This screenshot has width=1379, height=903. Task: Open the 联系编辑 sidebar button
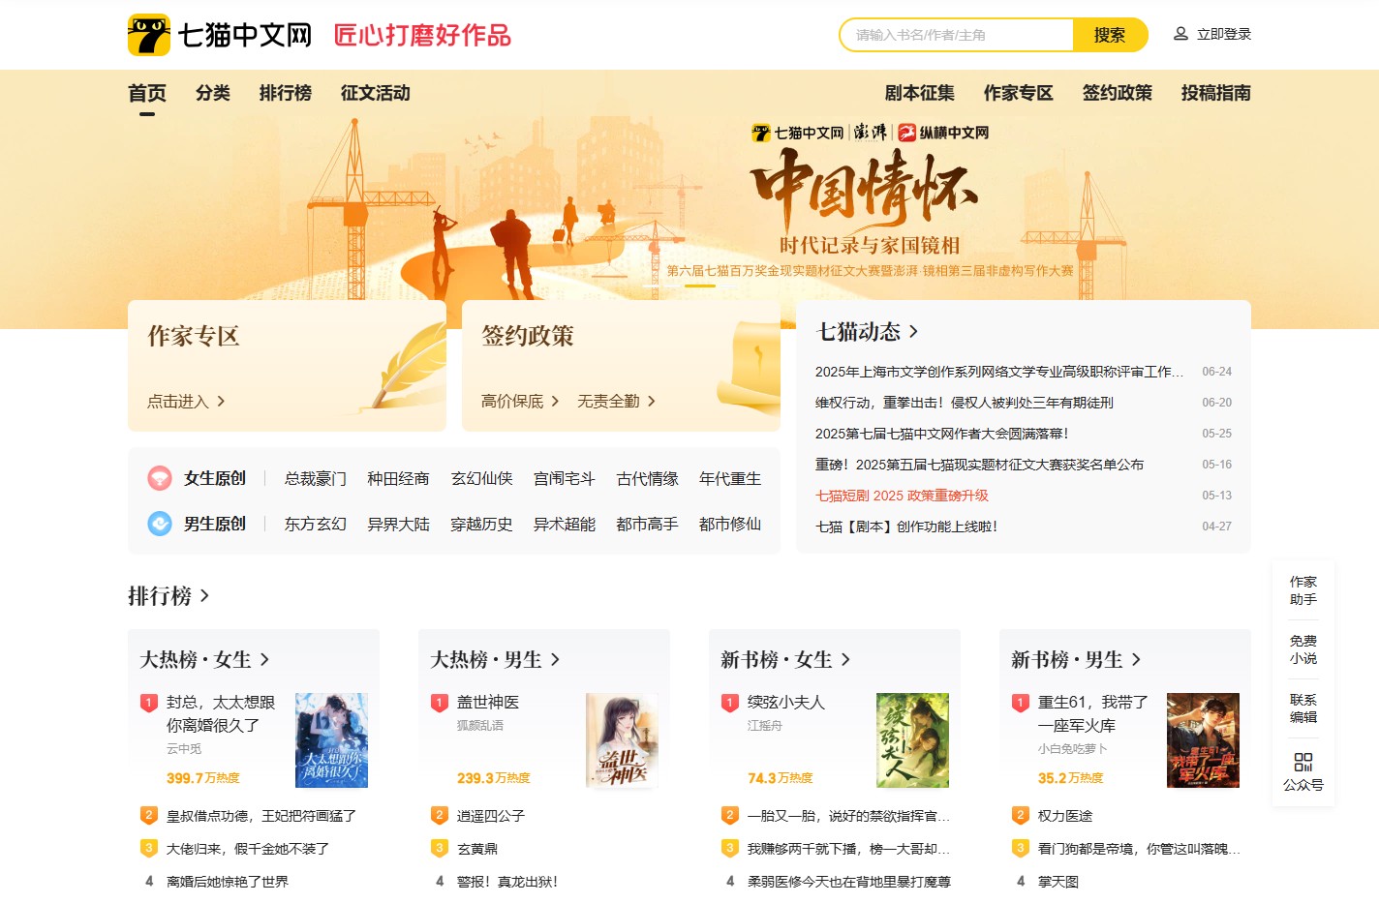tap(1303, 708)
